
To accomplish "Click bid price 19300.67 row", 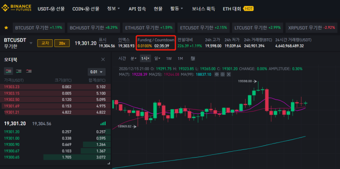I will [55, 151].
